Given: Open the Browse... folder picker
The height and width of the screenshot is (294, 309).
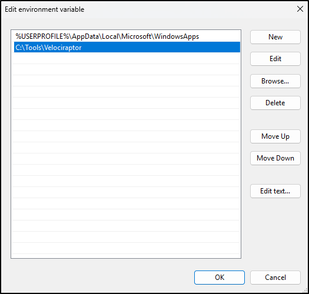Looking at the screenshot, I should pyautogui.click(x=275, y=81).
